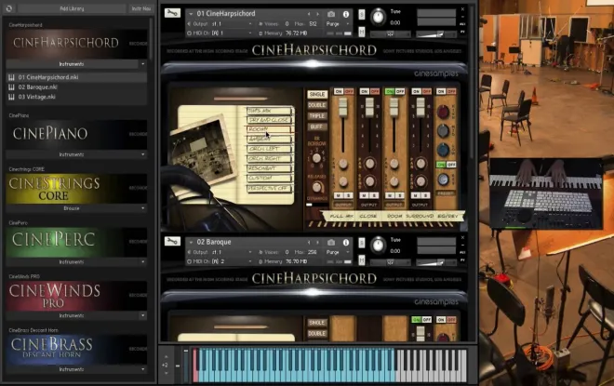Click the Full Mix channel volume fader
614x386 pixels.
coord(343,107)
